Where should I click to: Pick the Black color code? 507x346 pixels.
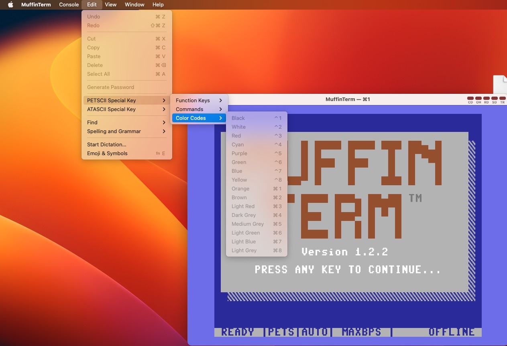(x=257, y=118)
